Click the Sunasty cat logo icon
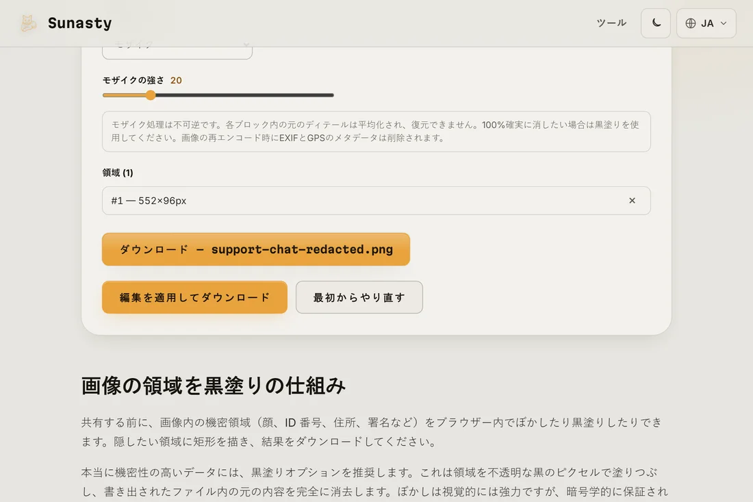The image size is (753, 502). 28,23
